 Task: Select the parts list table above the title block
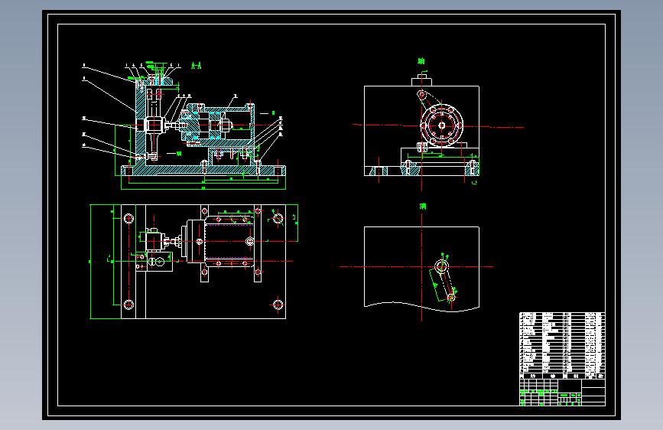pyautogui.click(x=562, y=346)
